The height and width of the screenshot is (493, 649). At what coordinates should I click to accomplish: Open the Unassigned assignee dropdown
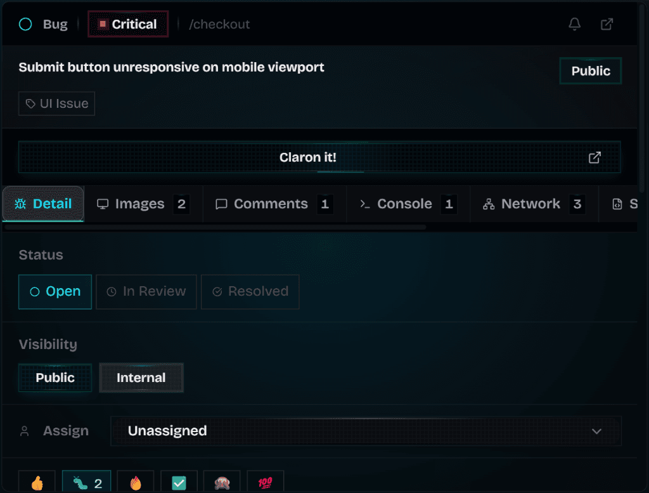pyautogui.click(x=366, y=431)
